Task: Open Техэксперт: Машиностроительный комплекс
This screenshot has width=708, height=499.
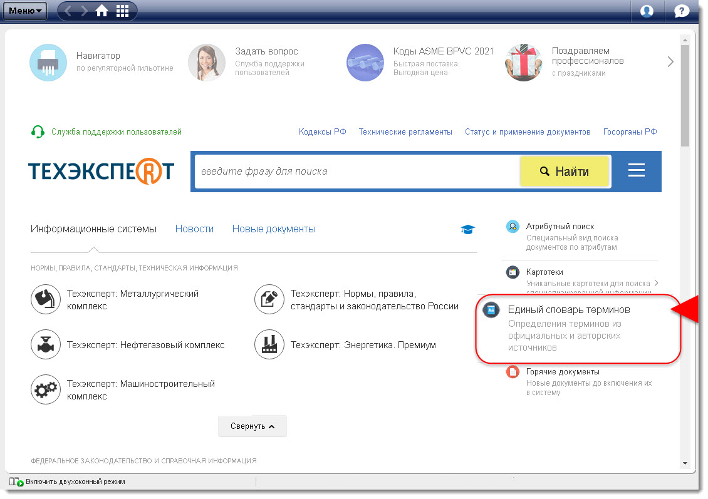Action: 141,390
